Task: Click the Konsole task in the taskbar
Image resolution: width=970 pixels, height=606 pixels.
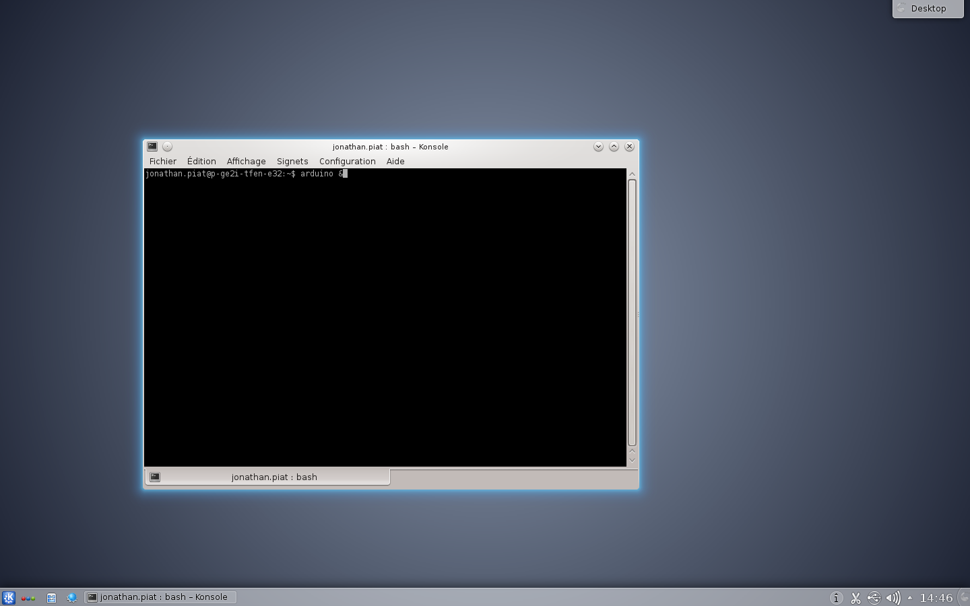Action: coord(160,597)
